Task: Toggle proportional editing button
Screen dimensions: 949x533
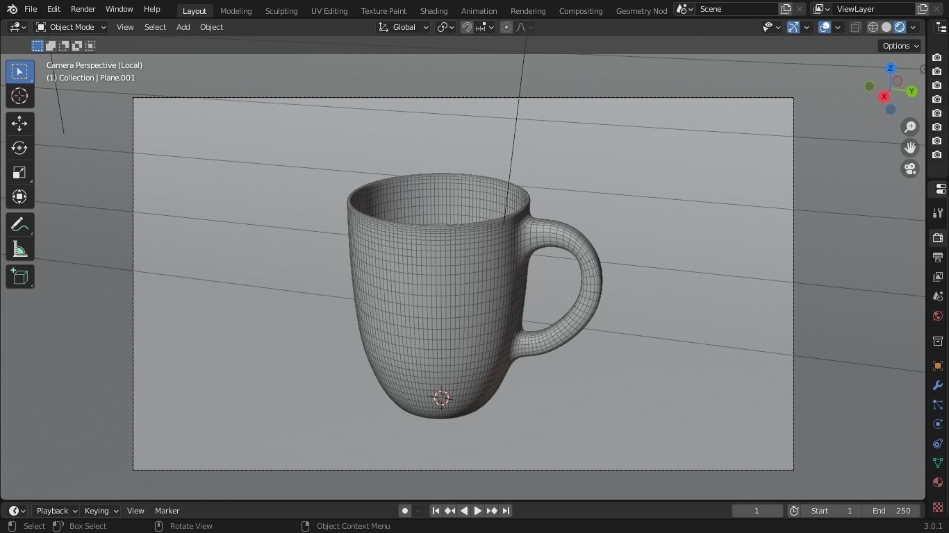Action: click(506, 27)
